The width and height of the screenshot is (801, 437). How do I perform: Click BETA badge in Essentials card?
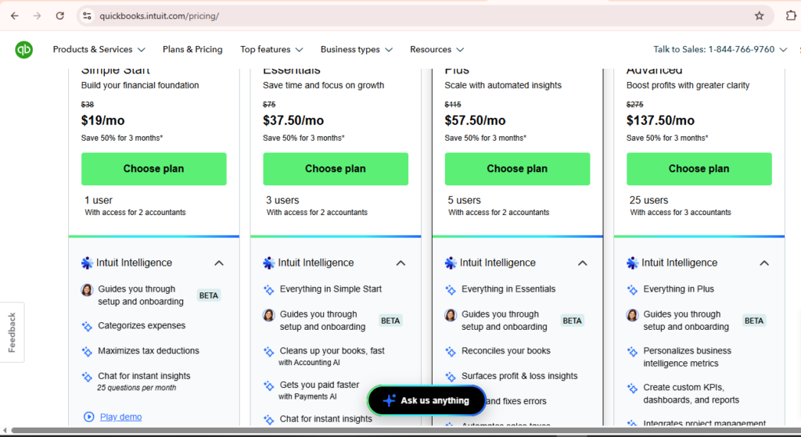[390, 321]
